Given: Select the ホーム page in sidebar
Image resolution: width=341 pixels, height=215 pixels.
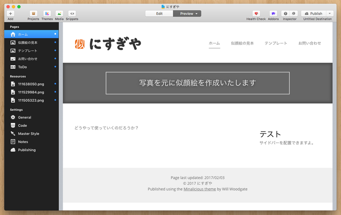Looking at the screenshot, I should [x=31, y=34].
